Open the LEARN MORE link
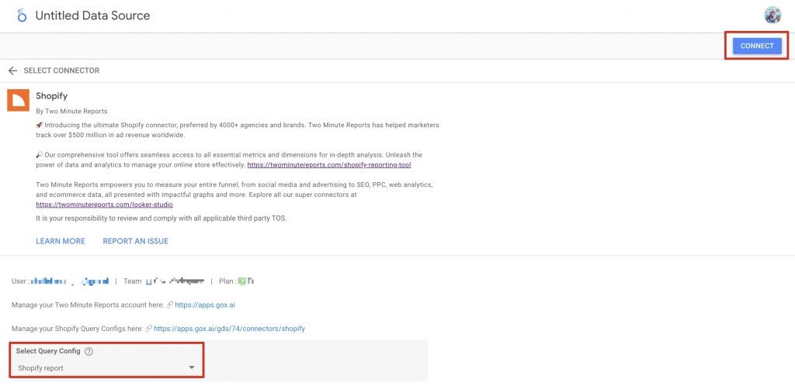The width and height of the screenshot is (795, 386). point(61,241)
